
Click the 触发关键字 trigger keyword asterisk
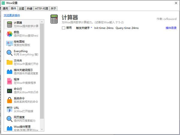click(x=91, y=28)
